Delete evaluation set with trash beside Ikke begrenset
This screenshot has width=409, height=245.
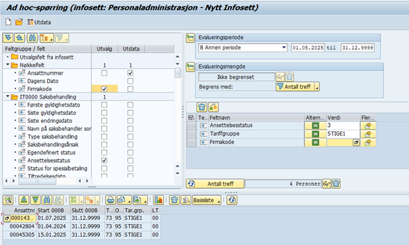pos(289,77)
